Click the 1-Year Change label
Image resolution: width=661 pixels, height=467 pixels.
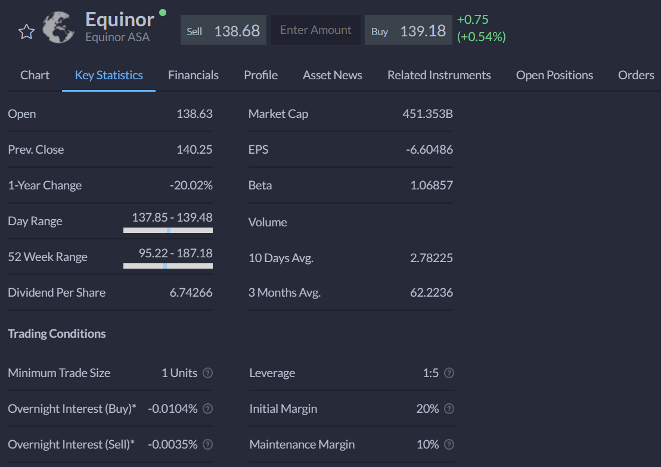coord(45,185)
